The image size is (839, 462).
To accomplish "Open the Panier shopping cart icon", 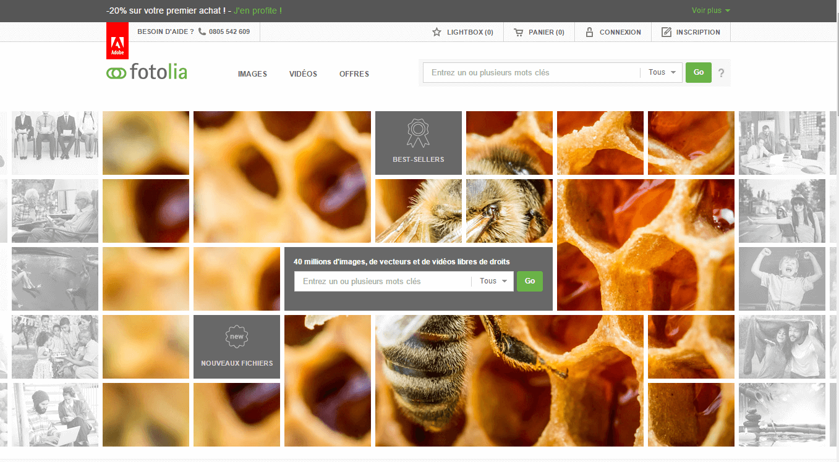I will click(518, 32).
